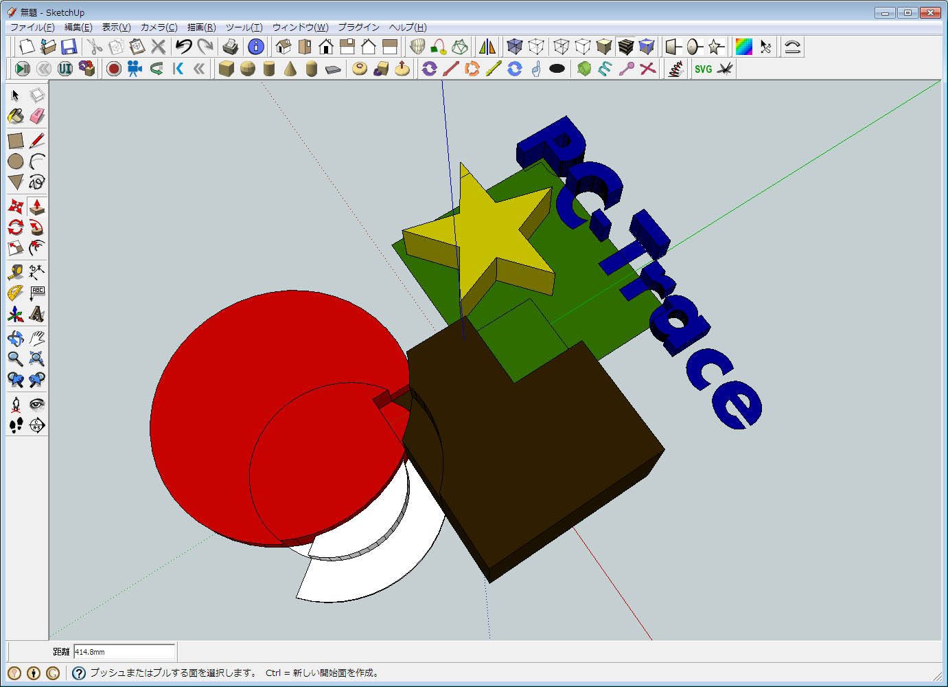Enable Shaded face style
The image size is (948, 687).
[604, 47]
